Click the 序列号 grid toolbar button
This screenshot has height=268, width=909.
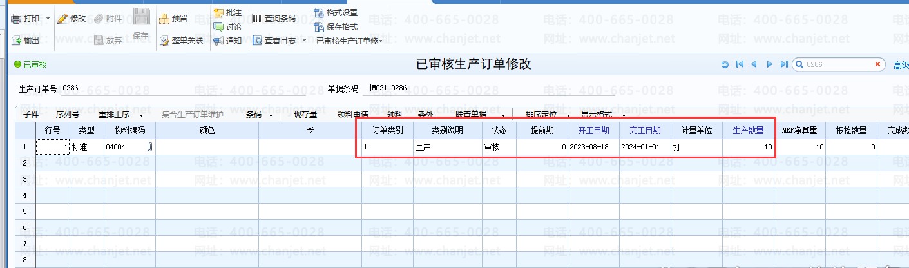click(68, 115)
